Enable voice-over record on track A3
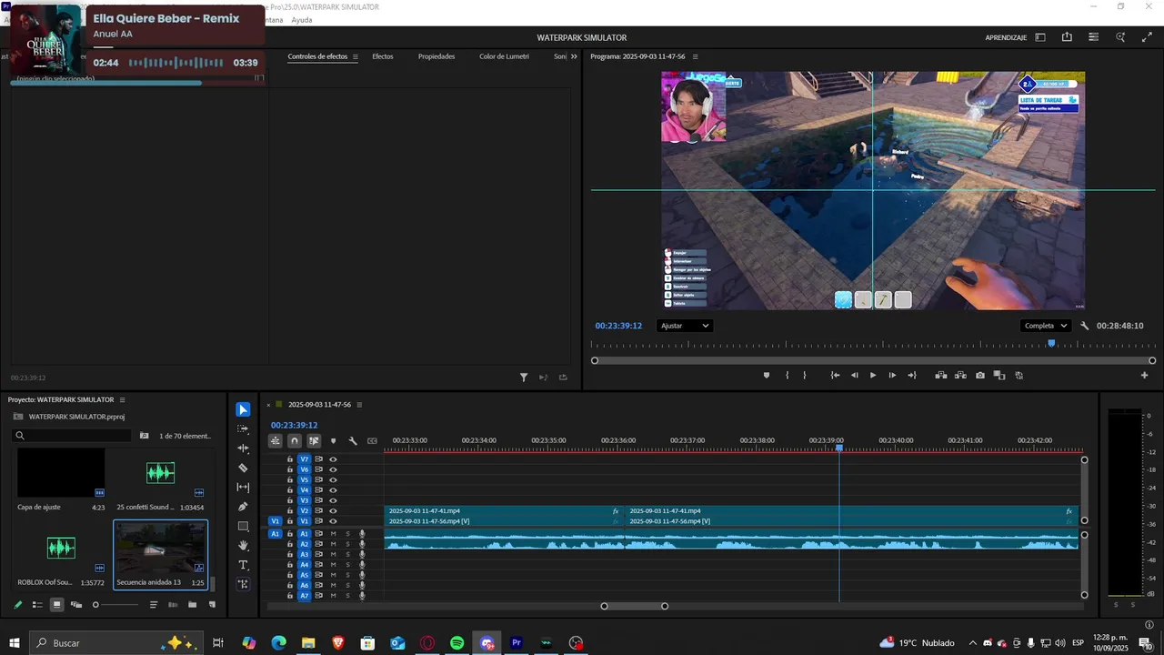 362,555
